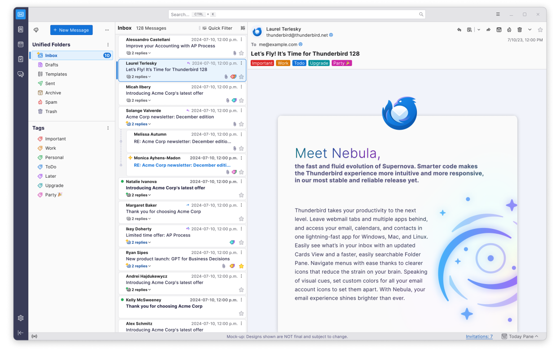Open the Calendar space
The width and height of the screenshot is (560, 350).
(x=21, y=44)
